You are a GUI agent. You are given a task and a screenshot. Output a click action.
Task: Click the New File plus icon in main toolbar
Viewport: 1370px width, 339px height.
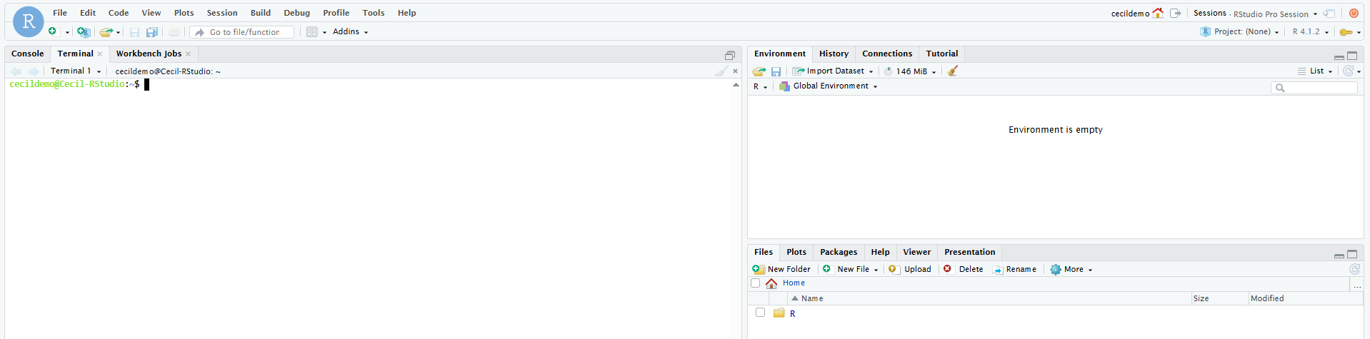(x=52, y=31)
